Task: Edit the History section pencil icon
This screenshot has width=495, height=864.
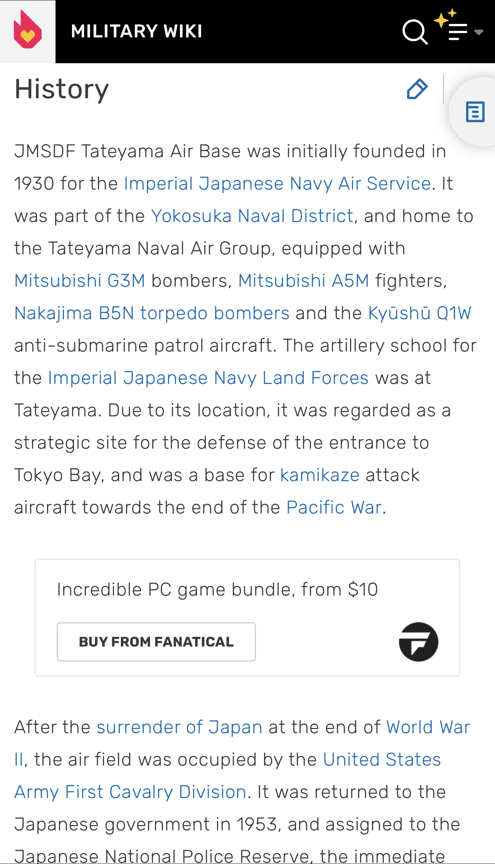Action: point(417,89)
